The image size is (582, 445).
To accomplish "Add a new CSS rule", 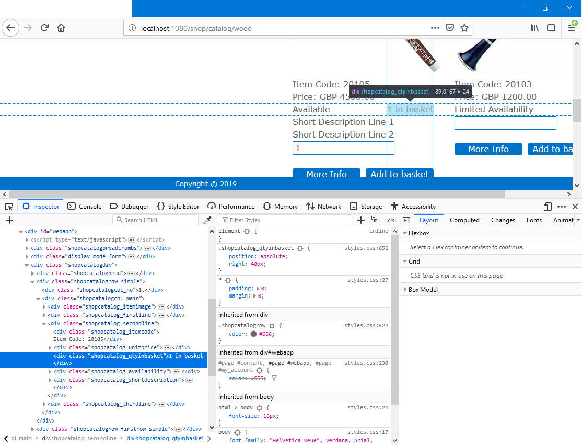I will click(361, 220).
